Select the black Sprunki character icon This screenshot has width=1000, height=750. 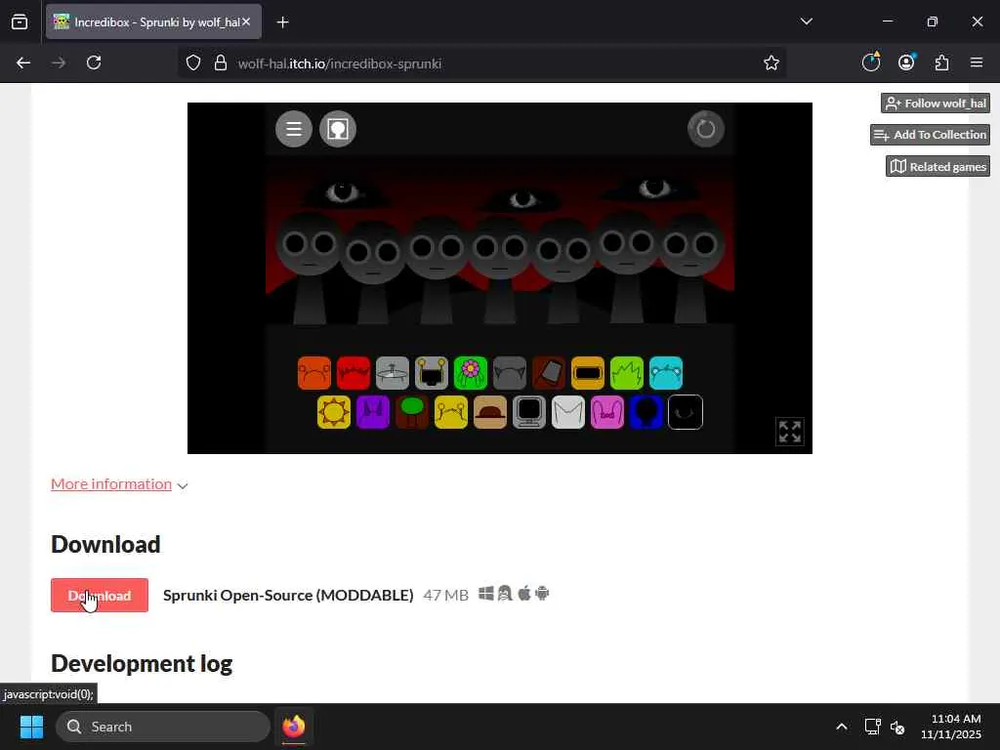(x=686, y=412)
